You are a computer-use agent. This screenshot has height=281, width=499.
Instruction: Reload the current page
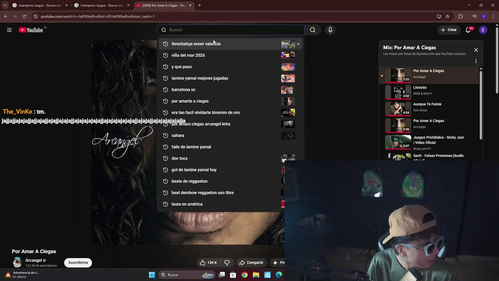[24, 16]
